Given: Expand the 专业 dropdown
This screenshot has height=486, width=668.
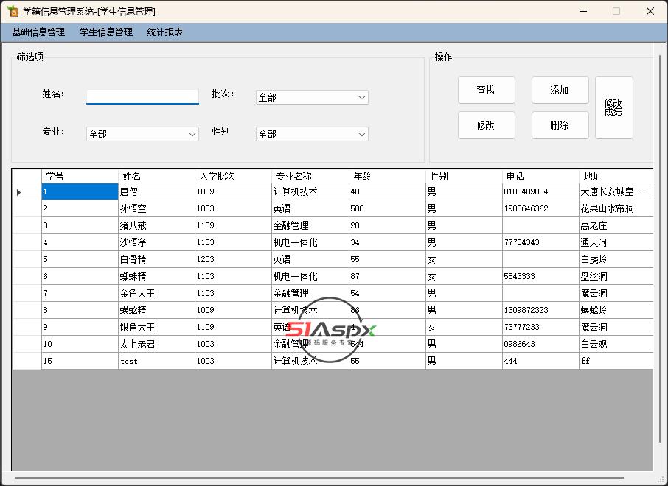Looking at the screenshot, I should [142, 134].
